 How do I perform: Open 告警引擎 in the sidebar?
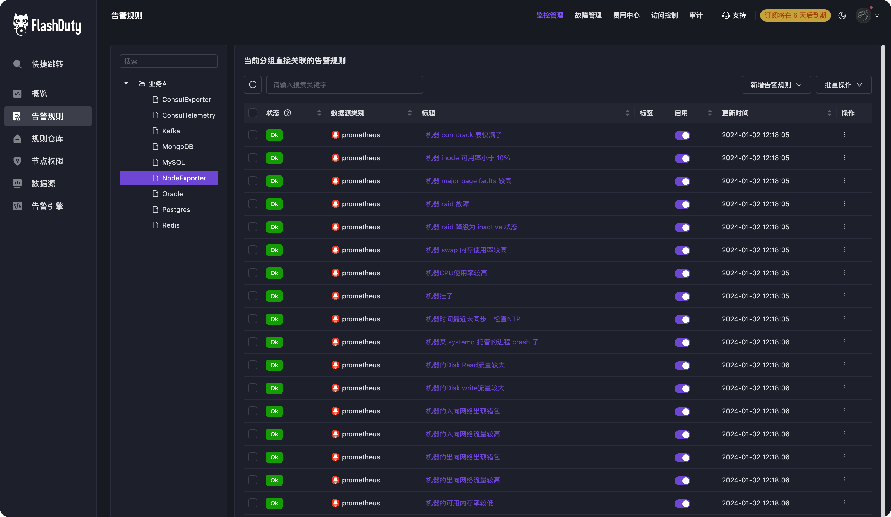click(x=47, y=206)
